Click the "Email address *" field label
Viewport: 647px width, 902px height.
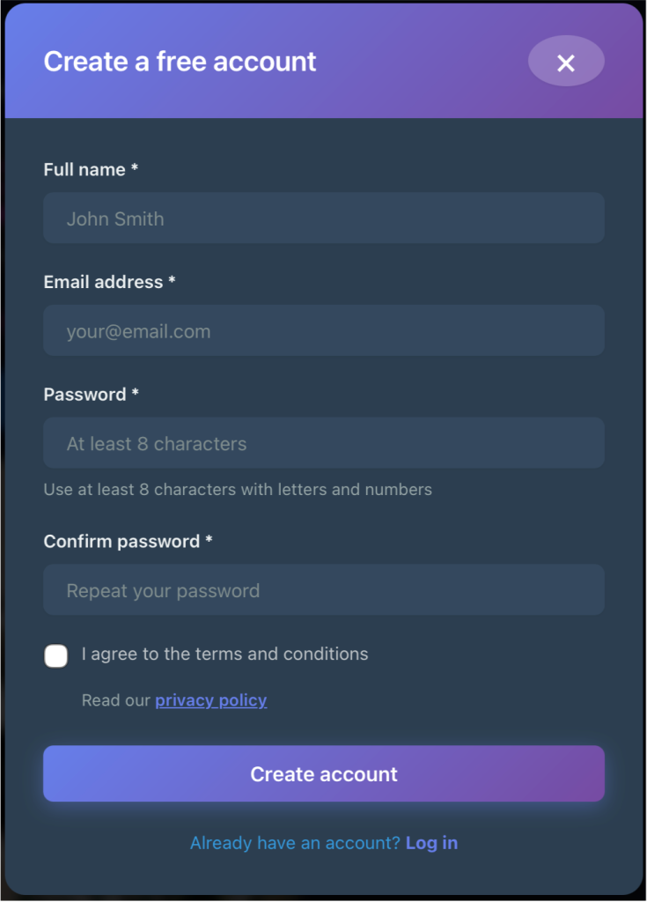[103, 282]
